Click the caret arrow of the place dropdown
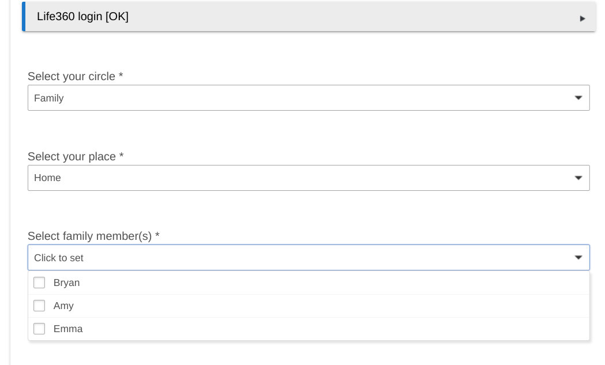The image size is (605, 365). 578,178
